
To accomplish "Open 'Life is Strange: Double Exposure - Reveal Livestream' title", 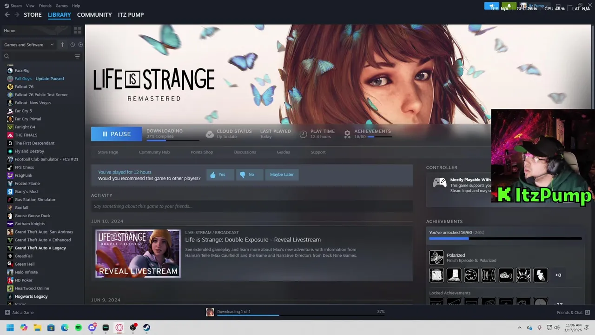I will [x=253, y=240].
